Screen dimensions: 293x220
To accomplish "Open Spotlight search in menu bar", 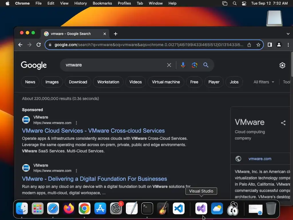I will [x=235, y=3].
